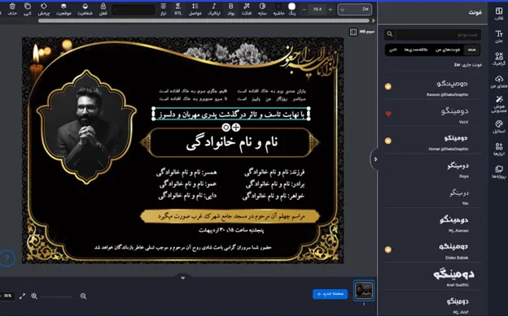Open the افکت effects tool
This screenshot has width=508, height=316.
click(x=247, y=9)
